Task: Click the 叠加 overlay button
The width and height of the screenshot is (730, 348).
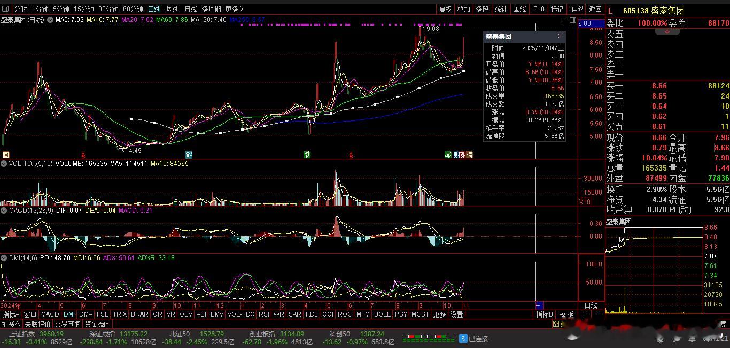Action: [464, 9]
